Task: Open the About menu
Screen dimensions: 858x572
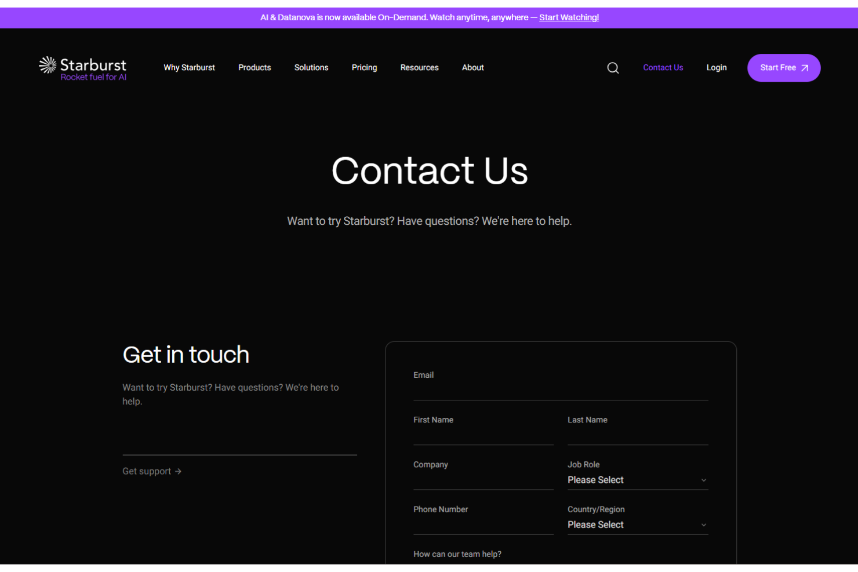Action: click(x=472, y=68)
